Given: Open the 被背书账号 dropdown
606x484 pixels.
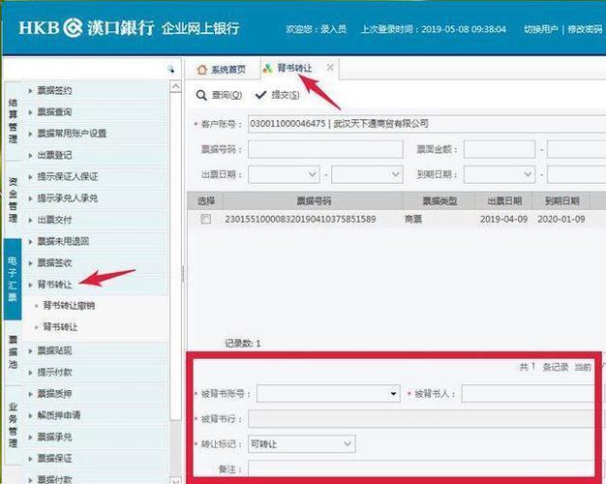Looking at the screenshot, I should (393, 394).
